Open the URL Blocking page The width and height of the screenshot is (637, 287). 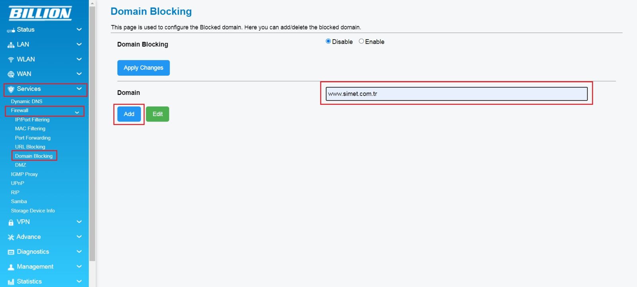(x=30, y=147)
